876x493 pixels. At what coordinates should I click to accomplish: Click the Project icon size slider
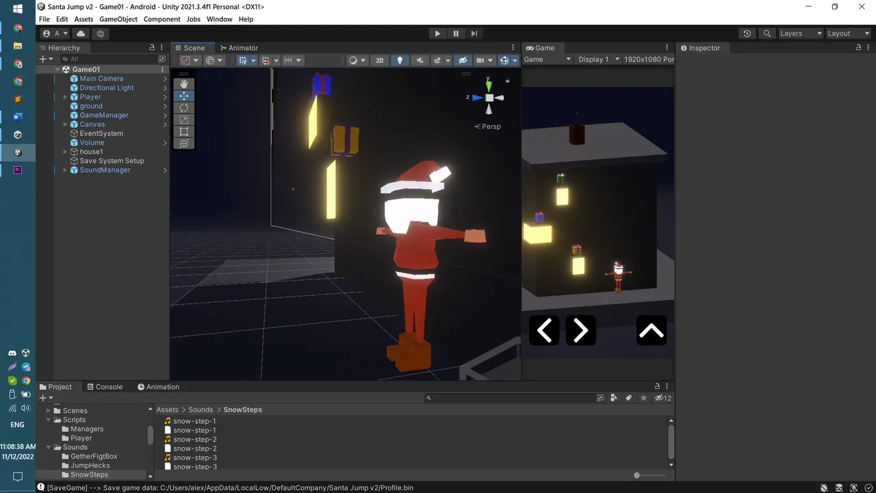(649, 475)
